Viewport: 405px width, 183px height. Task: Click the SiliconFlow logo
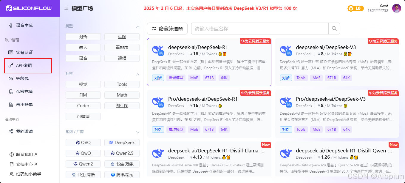[x=29, y=8]
